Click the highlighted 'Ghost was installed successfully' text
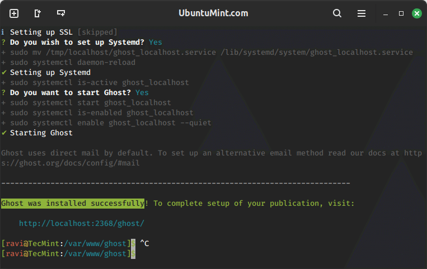The width and height of the screenshot is (427, 269). pyautogui.click(x=73, y=204)
